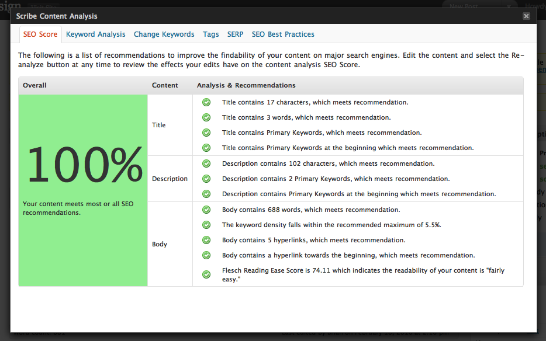Open the Change Keywords tab
This screenshot has width=546, height=341.
coord(164,34)
